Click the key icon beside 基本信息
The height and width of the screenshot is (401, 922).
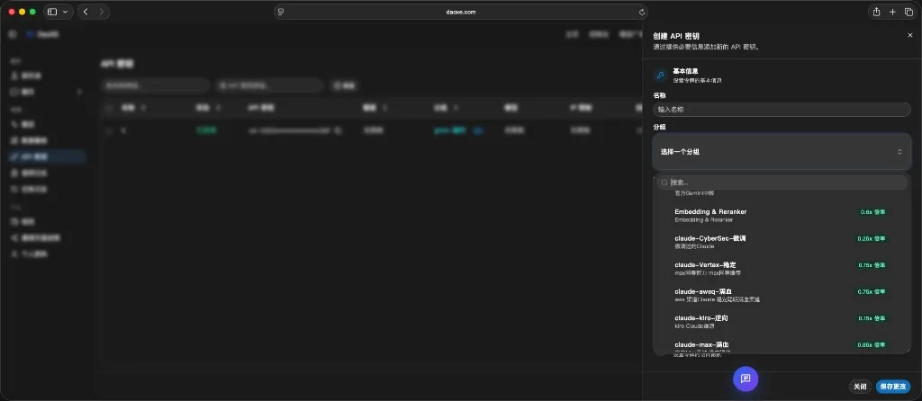[x=660, y=76]
